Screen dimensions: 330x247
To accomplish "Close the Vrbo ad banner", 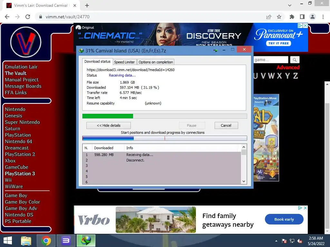I will point(305,208).
